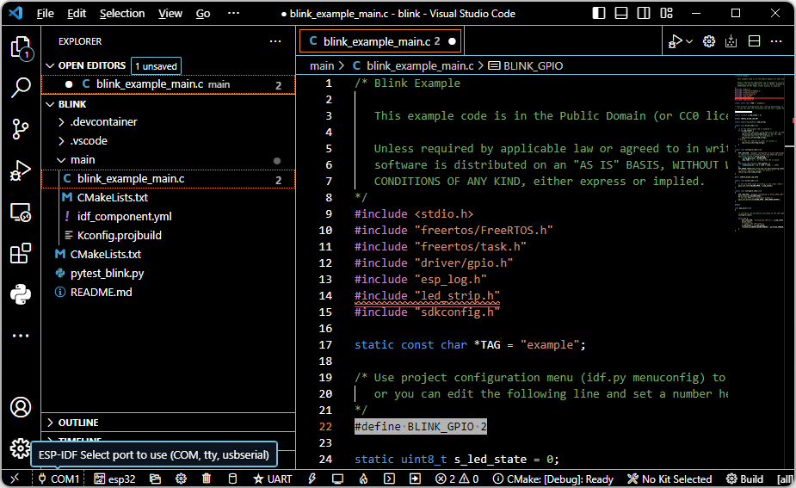
Task: Expand the OUTLINE section
Action: (168, 423)
